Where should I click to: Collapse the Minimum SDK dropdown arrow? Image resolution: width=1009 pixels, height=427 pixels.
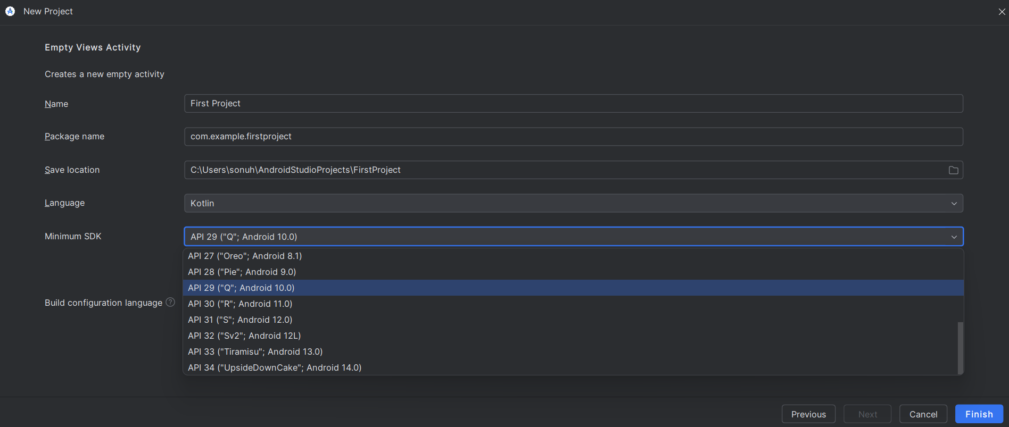[x=954, y=237]
